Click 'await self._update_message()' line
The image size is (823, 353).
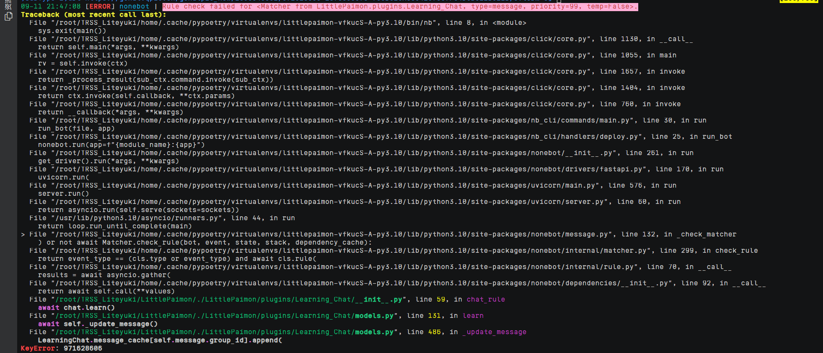98,324
